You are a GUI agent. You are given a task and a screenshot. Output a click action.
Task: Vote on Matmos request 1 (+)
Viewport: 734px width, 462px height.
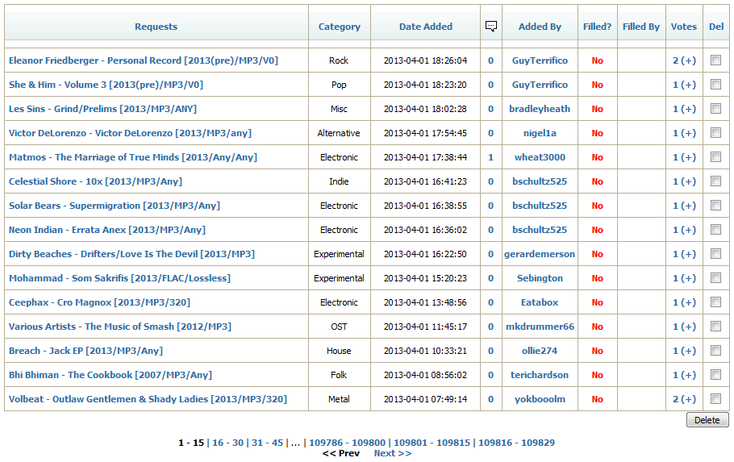tap(684, 157)
